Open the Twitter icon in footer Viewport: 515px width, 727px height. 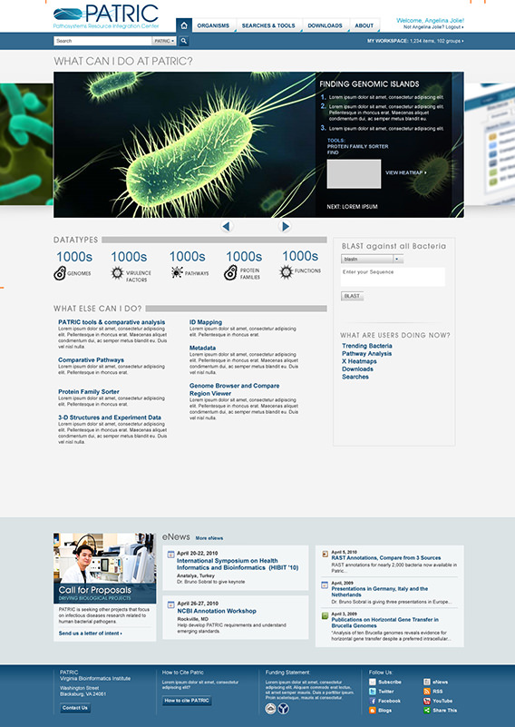(x=373, y=692)
